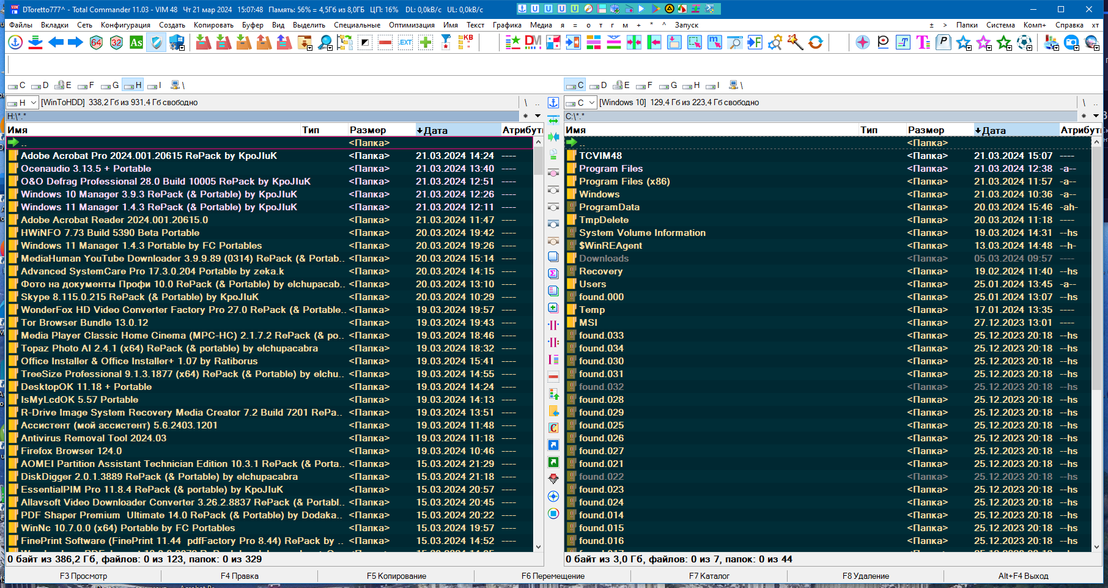
Task: Expand the left panel directory history arrow
Action: tap(537, 116)
